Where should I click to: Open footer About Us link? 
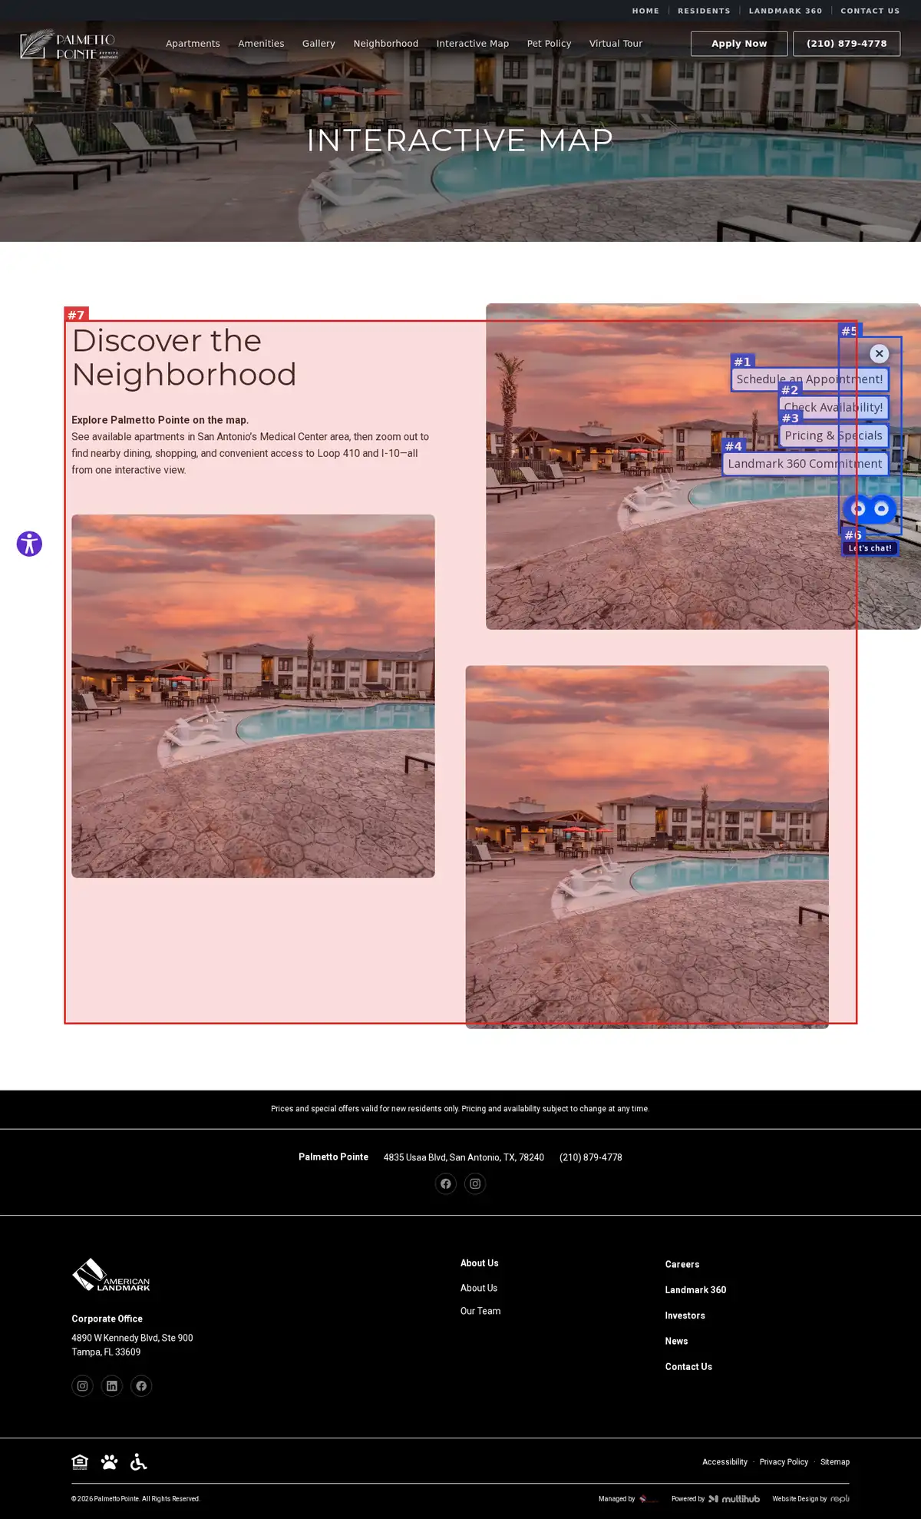479,1288
